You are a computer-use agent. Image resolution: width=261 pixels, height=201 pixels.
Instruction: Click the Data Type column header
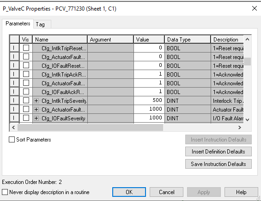click(x=188, y=40)
